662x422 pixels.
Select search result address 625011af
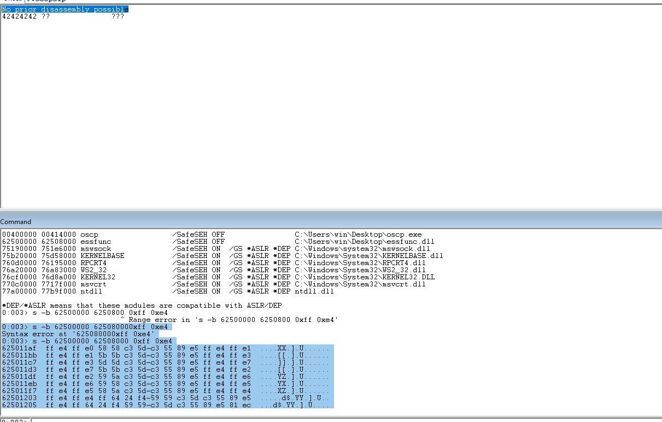click(19, 348)
